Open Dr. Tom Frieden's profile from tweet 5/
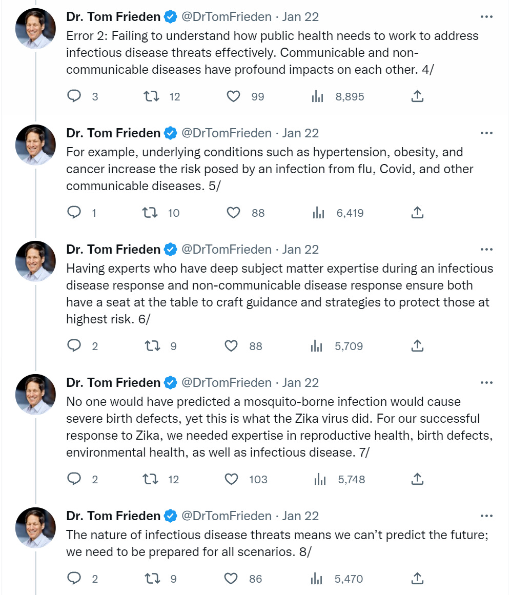Image resolution: width=511 pixels, height=595 pixels. coord(113,133)
